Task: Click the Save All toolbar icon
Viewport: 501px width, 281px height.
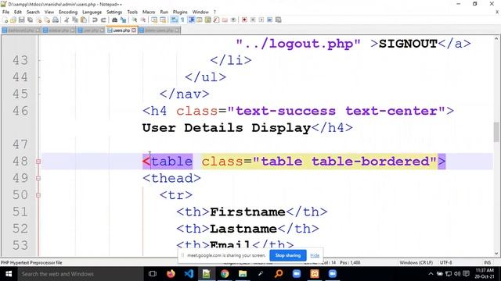Action: [x=30, y=20]
